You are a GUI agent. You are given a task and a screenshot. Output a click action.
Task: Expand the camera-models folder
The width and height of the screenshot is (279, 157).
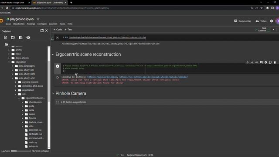[16, 82]
